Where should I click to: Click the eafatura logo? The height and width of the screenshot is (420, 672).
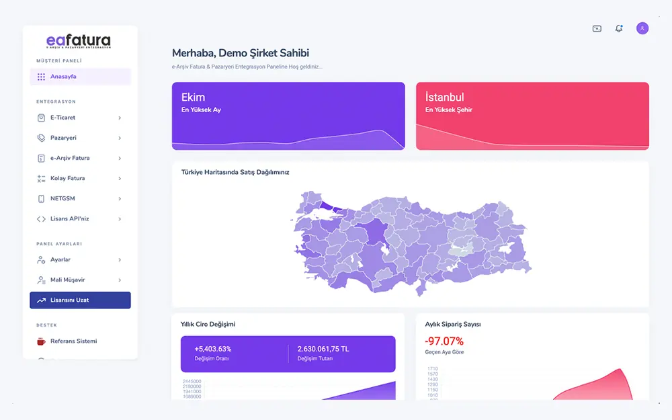pos(79,42)
